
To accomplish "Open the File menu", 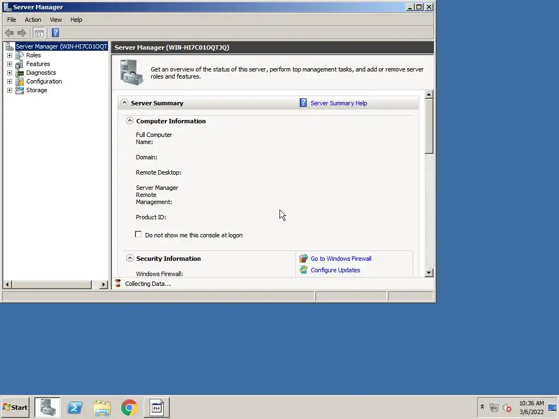I will pos(12,20).
